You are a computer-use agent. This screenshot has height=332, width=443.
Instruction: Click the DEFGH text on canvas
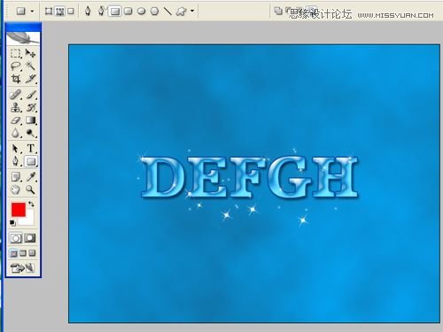(249, 178)
